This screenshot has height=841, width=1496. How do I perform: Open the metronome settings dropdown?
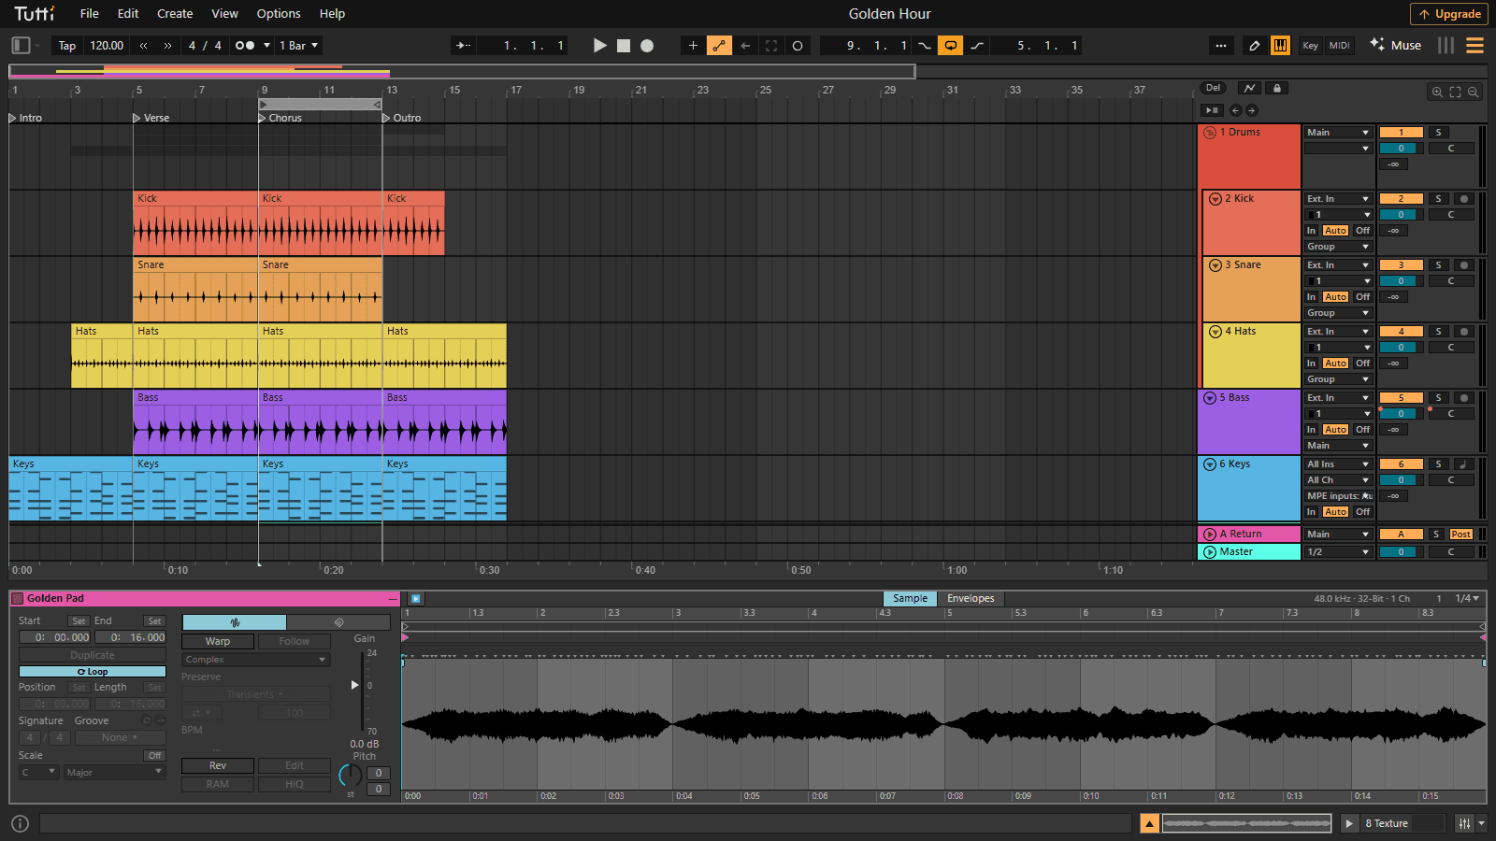click(x=267, y=45)
